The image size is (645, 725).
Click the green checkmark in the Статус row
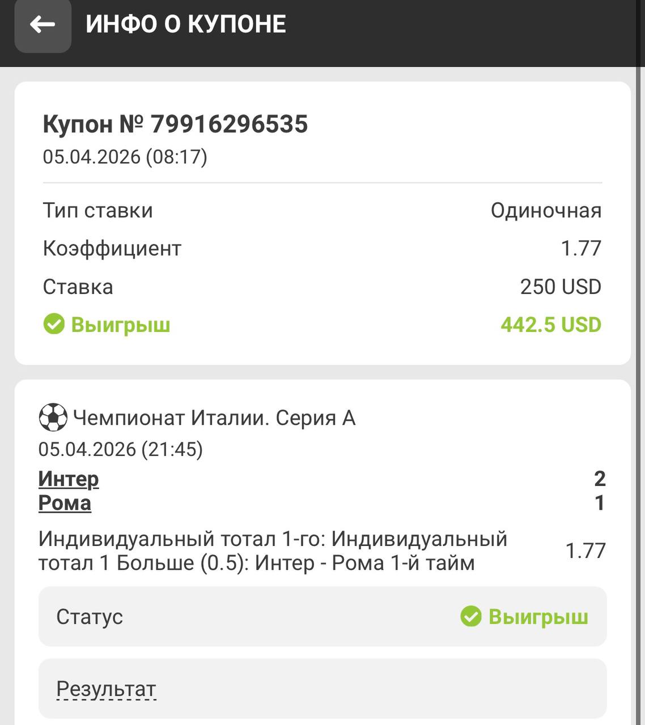tap(470, 616)
